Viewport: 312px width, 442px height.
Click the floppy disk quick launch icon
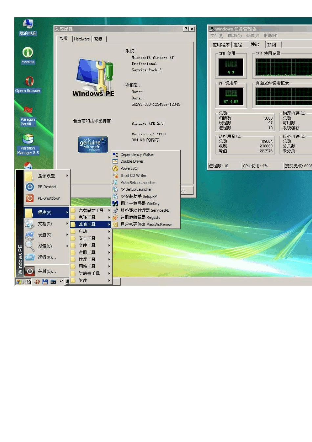coord(45,282)
